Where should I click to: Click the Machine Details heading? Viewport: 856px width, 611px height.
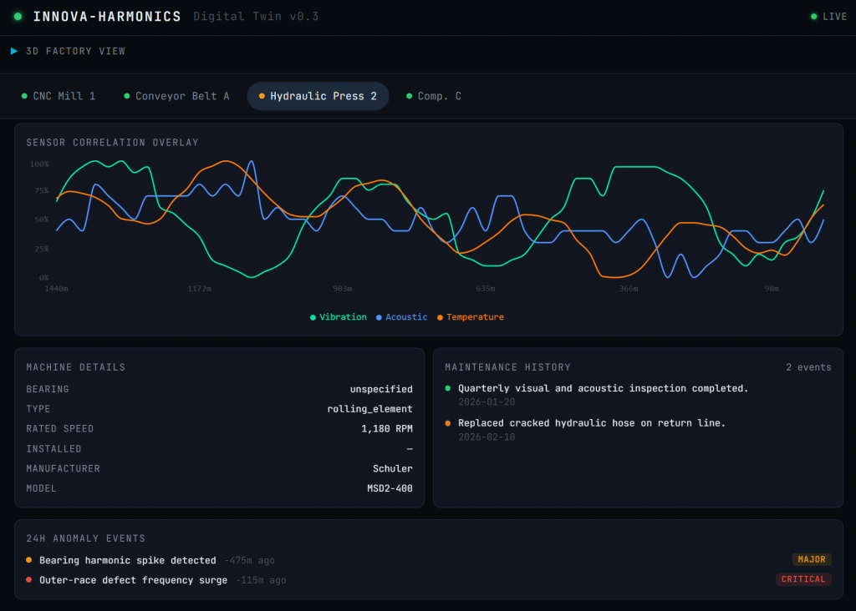coord(76,367)
